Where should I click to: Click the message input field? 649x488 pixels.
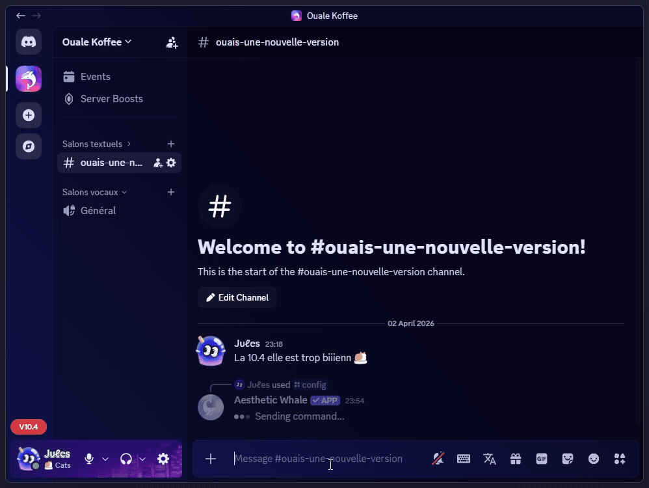point(325,459)
